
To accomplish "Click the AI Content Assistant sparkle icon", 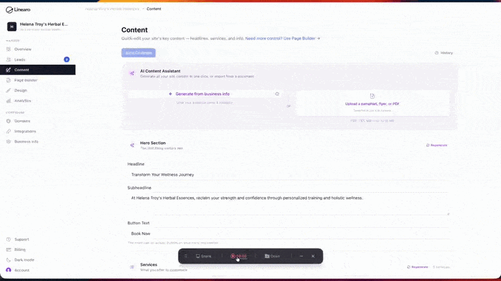I will pyautogui.click(x=132, y=73).
